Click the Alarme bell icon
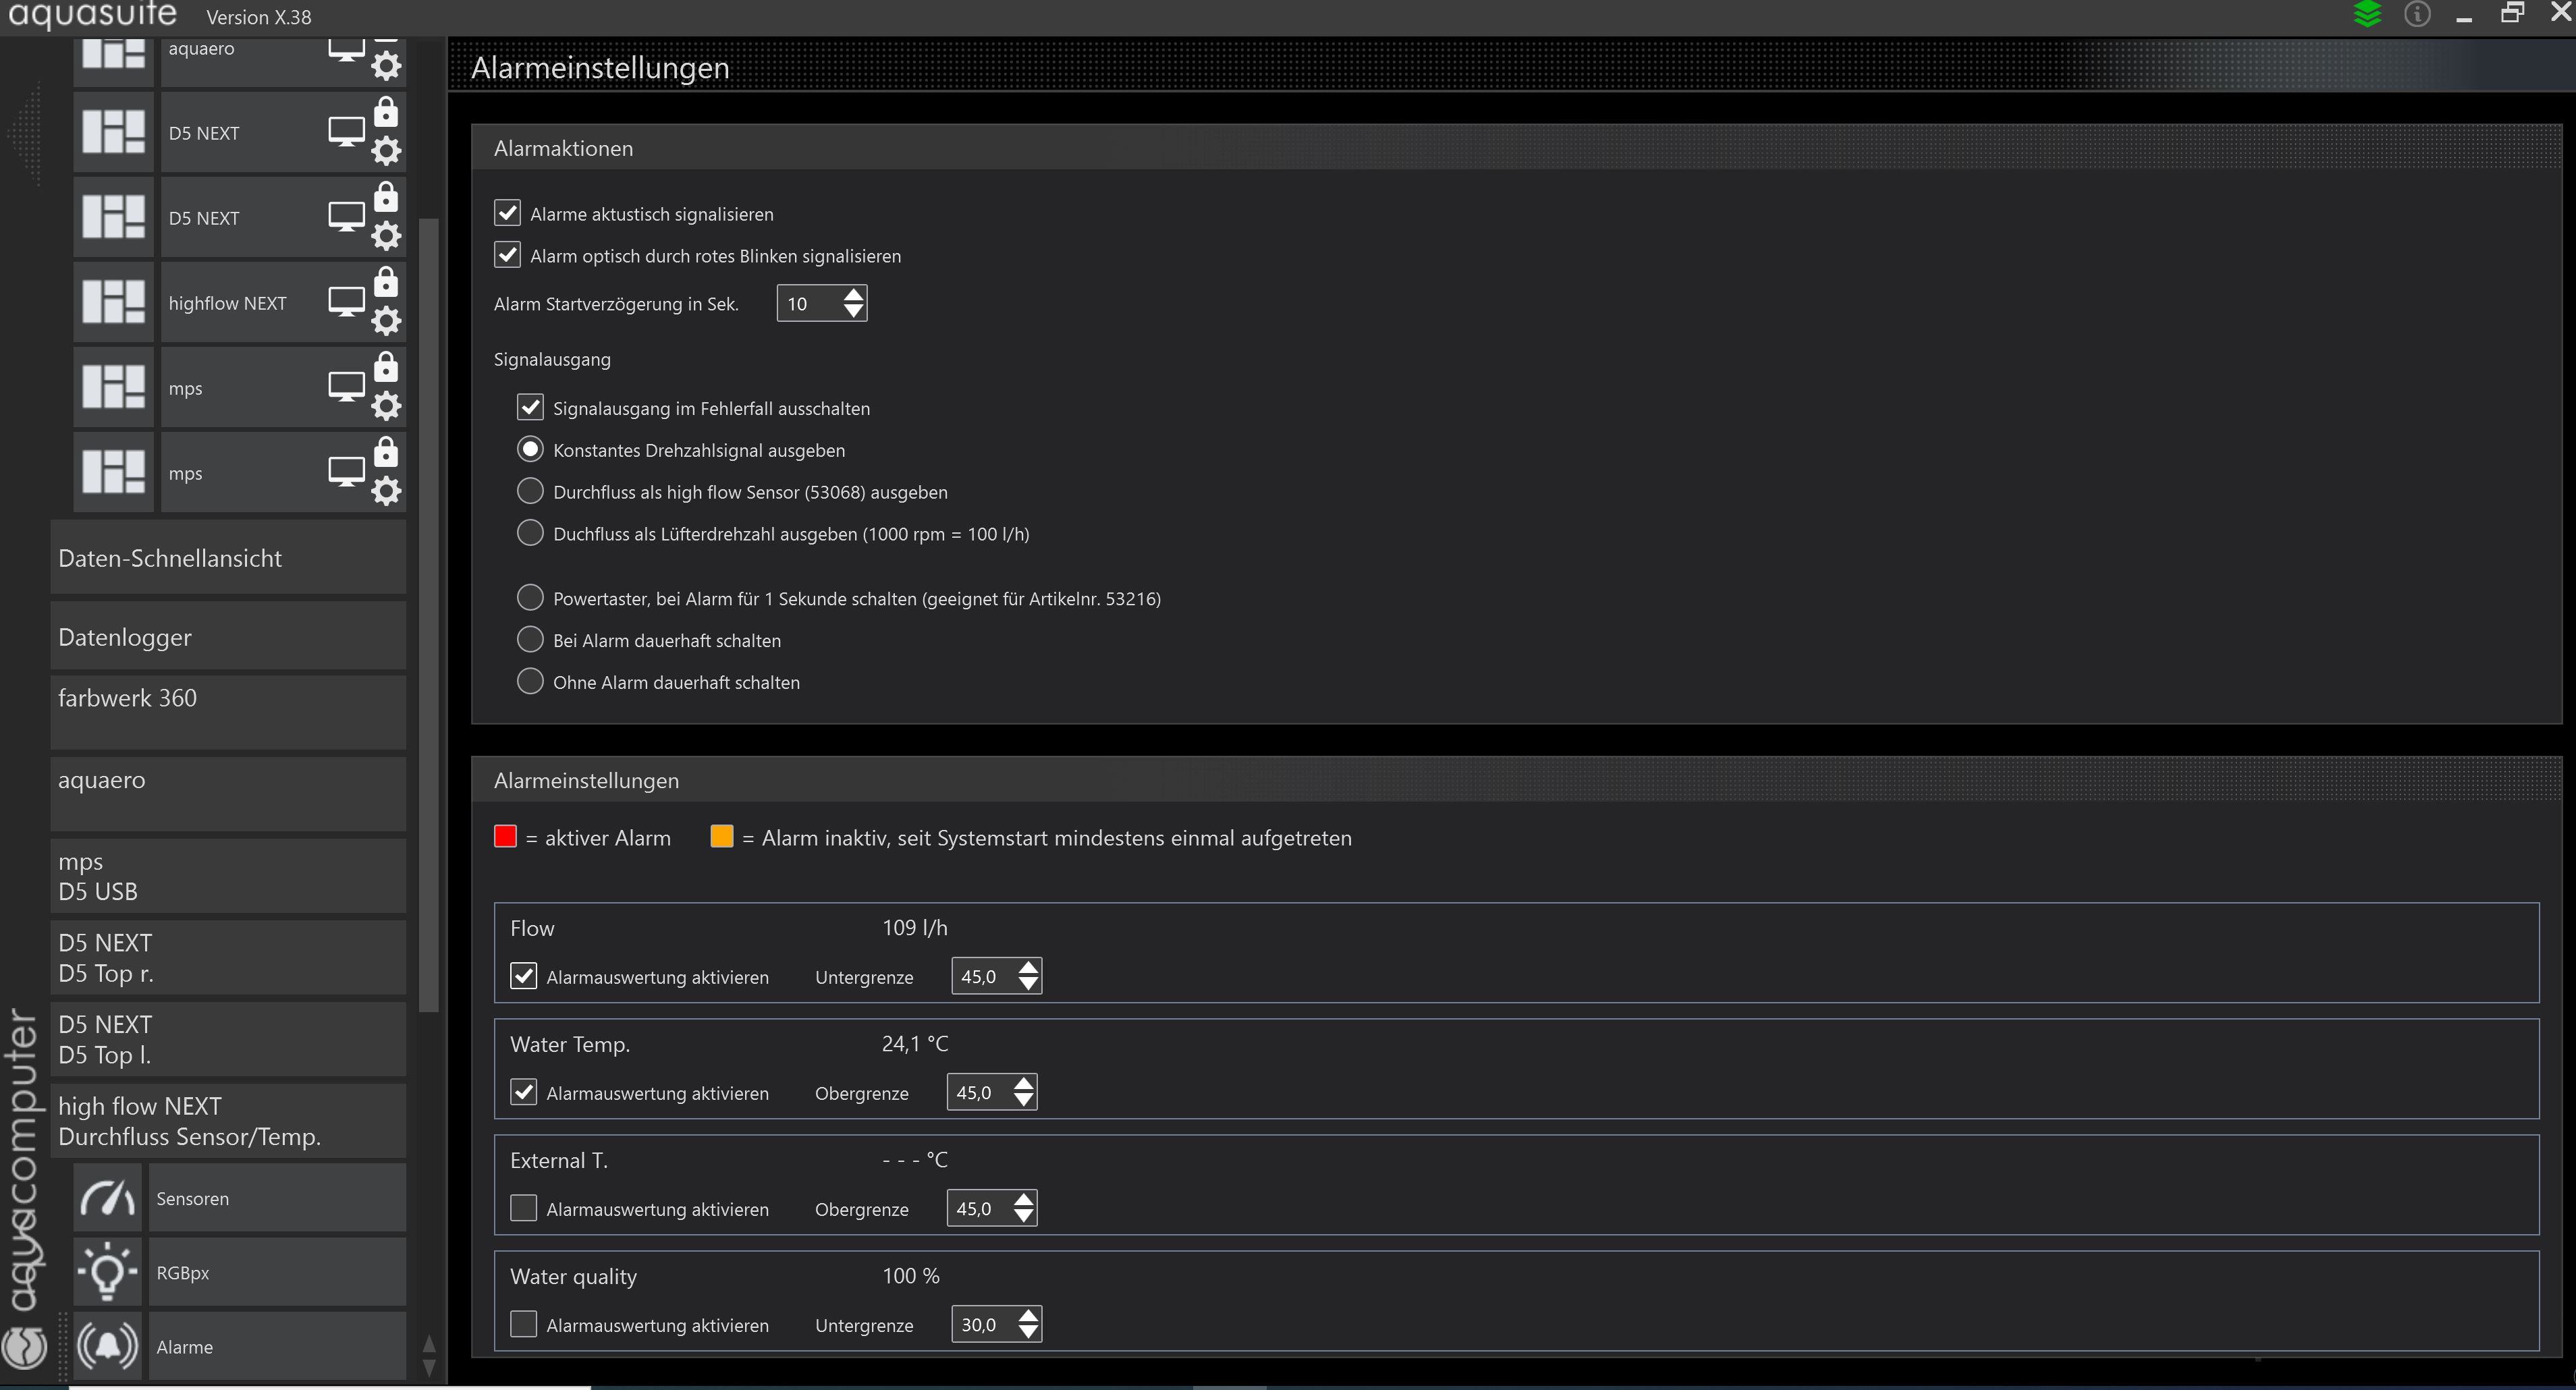 pos(107,1346)
